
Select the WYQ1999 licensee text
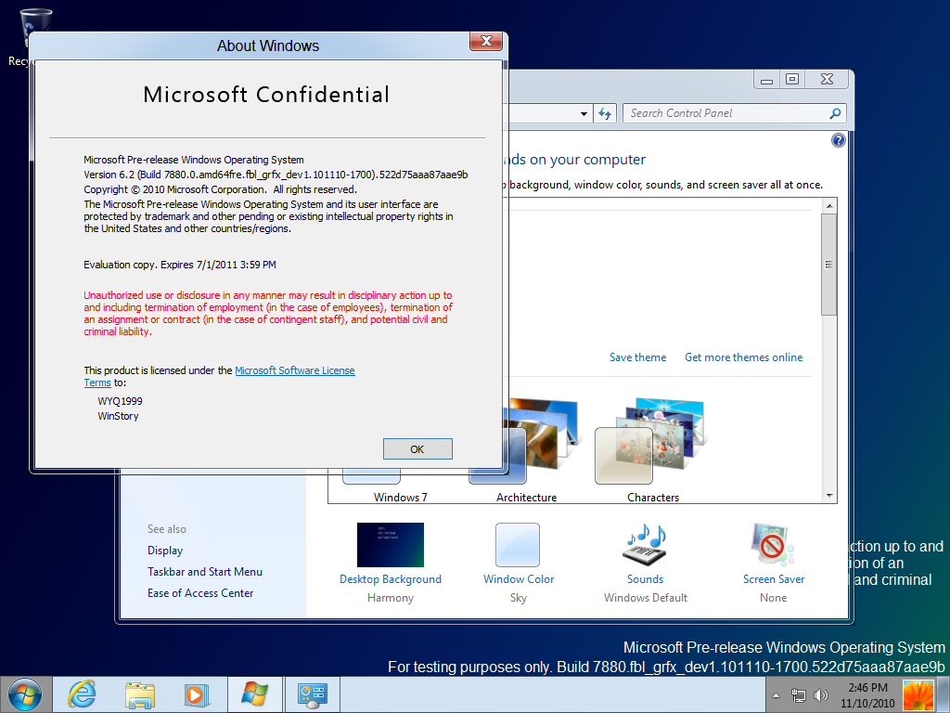tap(120, 401)
